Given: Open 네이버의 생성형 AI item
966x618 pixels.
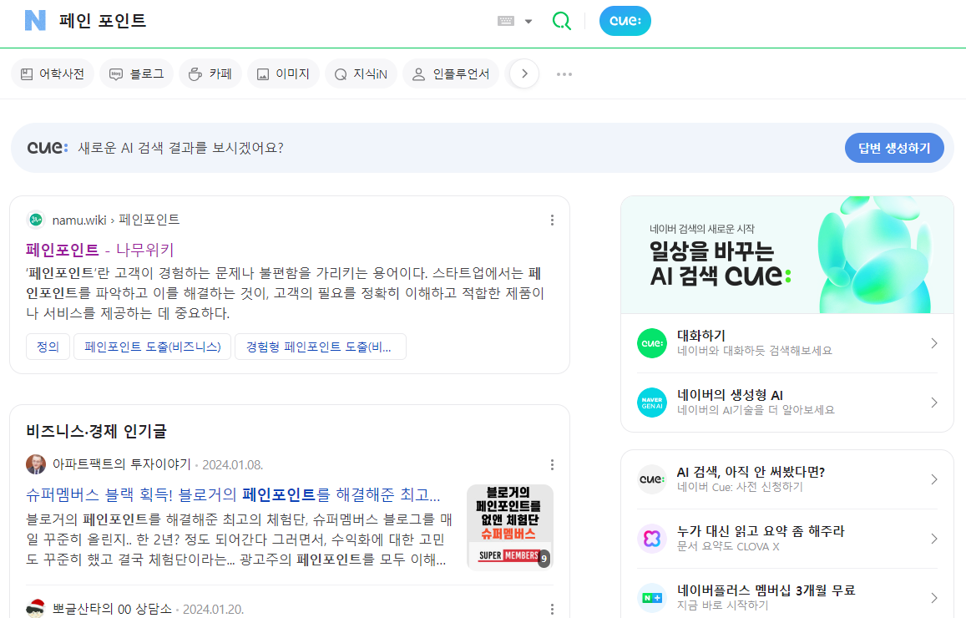Looking at the screenshot, I should coord(786,403).
